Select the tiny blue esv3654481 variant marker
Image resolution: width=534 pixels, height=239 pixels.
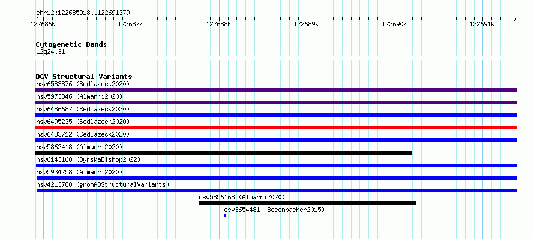pos(225,216)
